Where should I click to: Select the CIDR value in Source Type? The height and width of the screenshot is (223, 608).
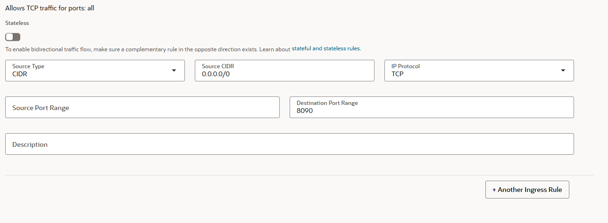(x=20, y=74)
